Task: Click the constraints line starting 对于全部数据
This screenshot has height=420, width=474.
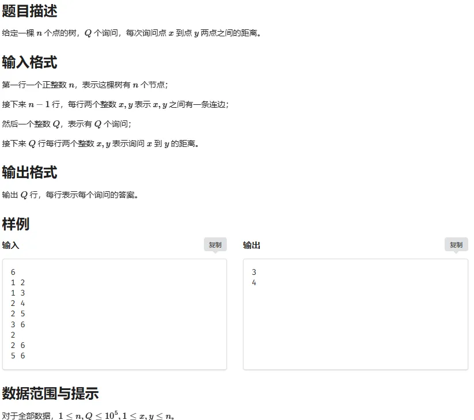Action: pos(88,416)
